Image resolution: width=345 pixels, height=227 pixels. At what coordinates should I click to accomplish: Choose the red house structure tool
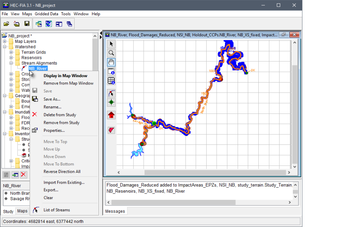(x=112, y=115)
